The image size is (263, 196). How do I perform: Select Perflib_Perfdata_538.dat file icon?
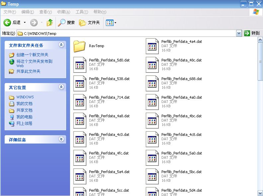coord(80,83)
